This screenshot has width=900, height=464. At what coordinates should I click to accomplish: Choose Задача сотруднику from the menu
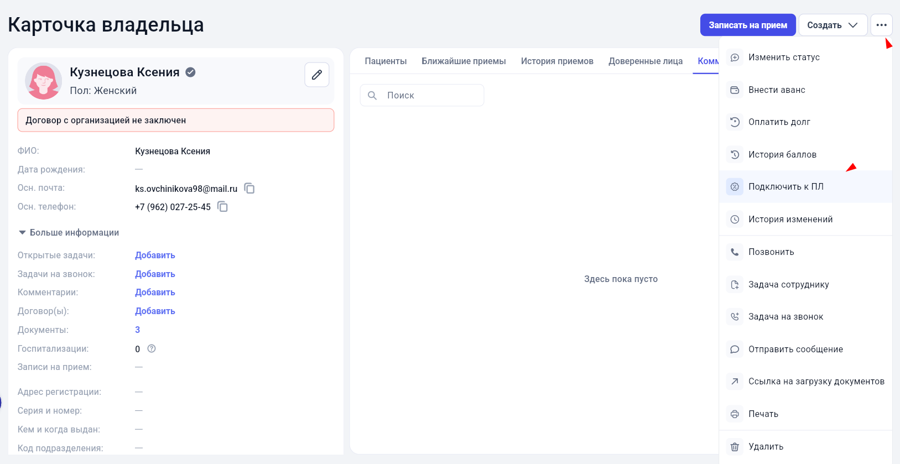805,284
